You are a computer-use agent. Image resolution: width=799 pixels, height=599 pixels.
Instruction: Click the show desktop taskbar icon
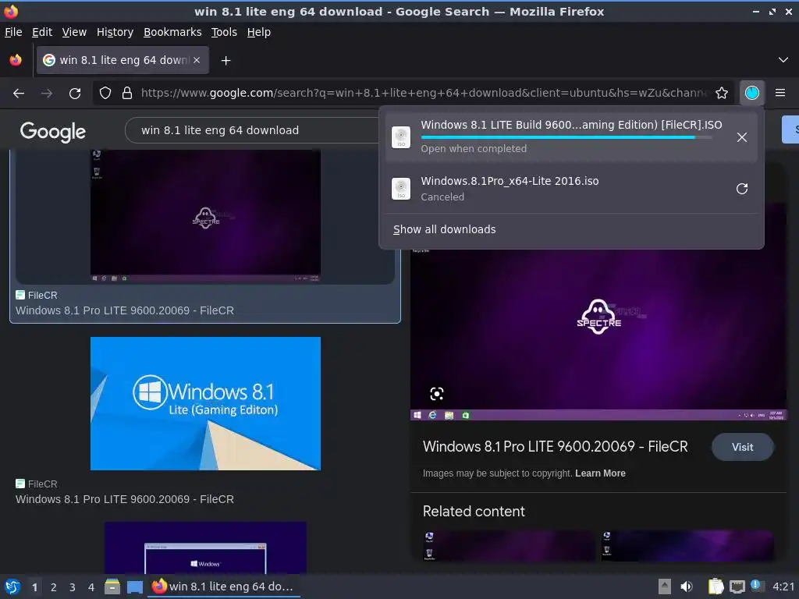tap(134, 587)
